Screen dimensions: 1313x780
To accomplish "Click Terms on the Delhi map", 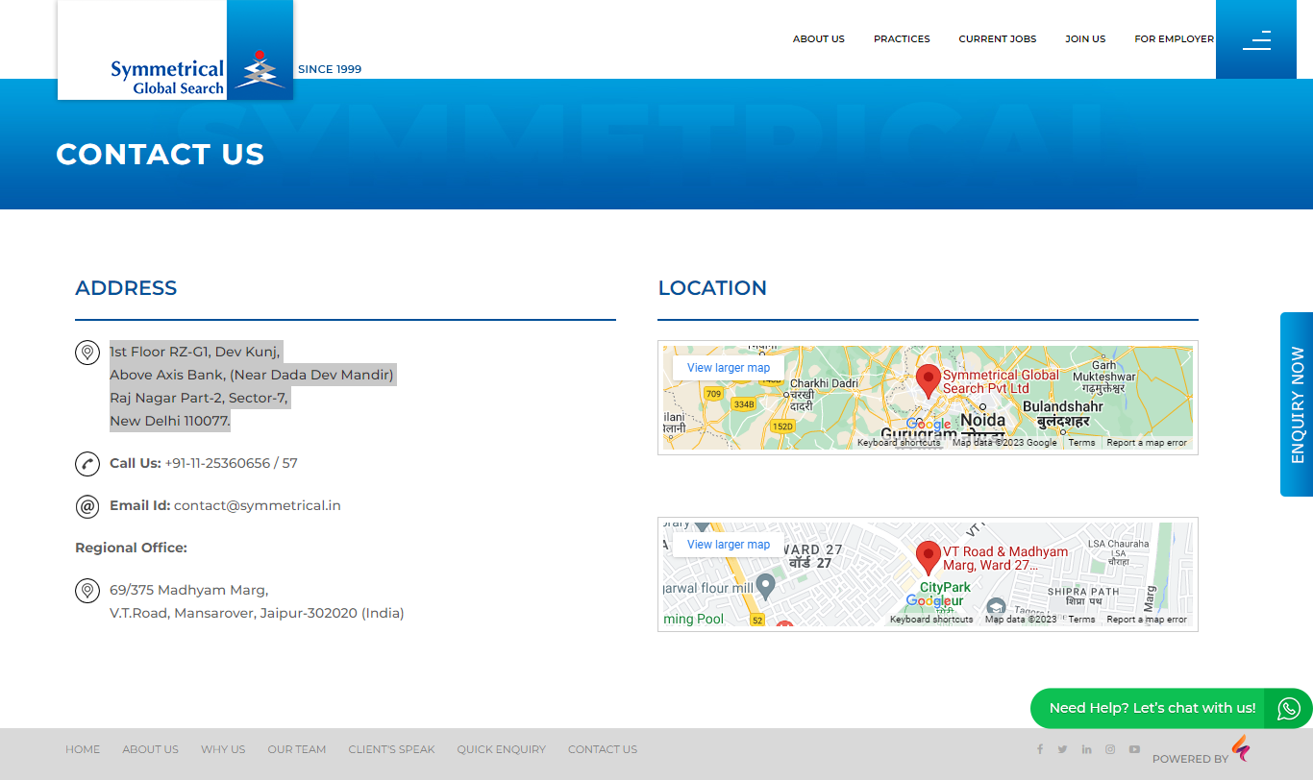I will coord(1081,443).
